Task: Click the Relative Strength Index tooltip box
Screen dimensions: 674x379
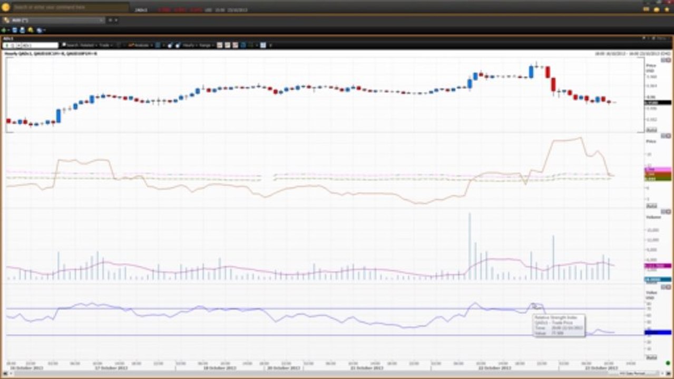Action: 559,325
